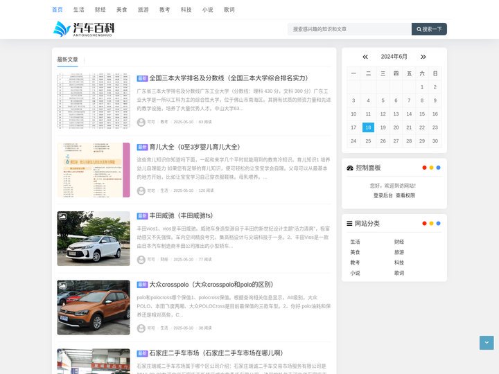Click red dot in 控制面板 header
The width and height of the screenshot is (499, 374).
pos(424,168)
